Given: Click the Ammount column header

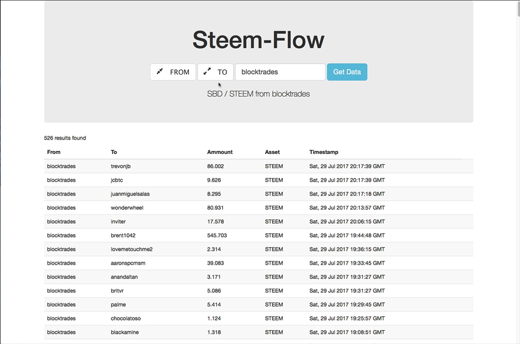Looking at the screenshot, I should coord(220,152).
